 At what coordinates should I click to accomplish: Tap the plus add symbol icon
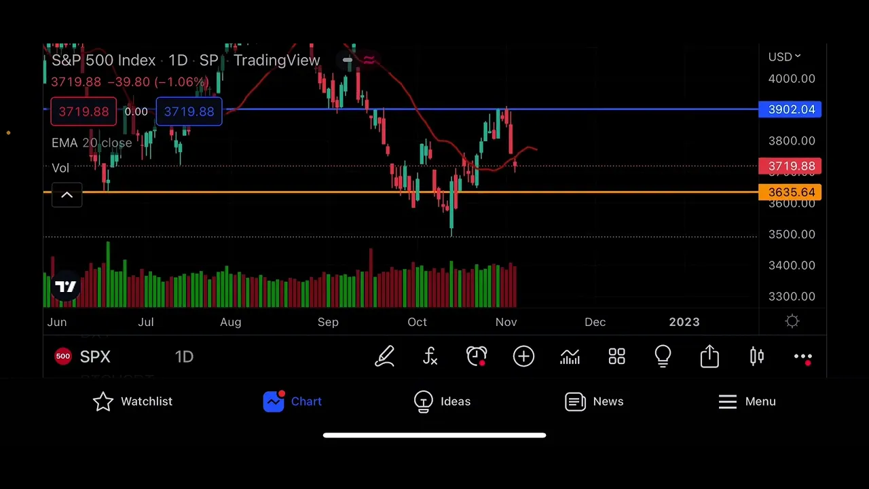point(523,357)
